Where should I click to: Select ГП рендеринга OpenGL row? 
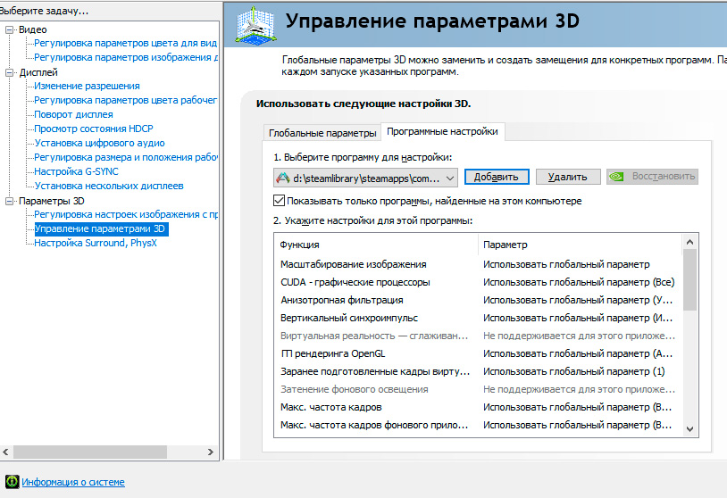click(x=478, y=354)
